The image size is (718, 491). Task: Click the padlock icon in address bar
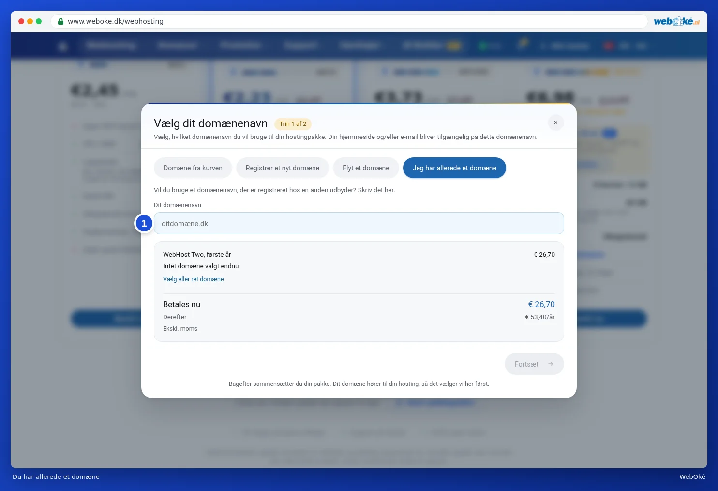click(x=60, y=21)
